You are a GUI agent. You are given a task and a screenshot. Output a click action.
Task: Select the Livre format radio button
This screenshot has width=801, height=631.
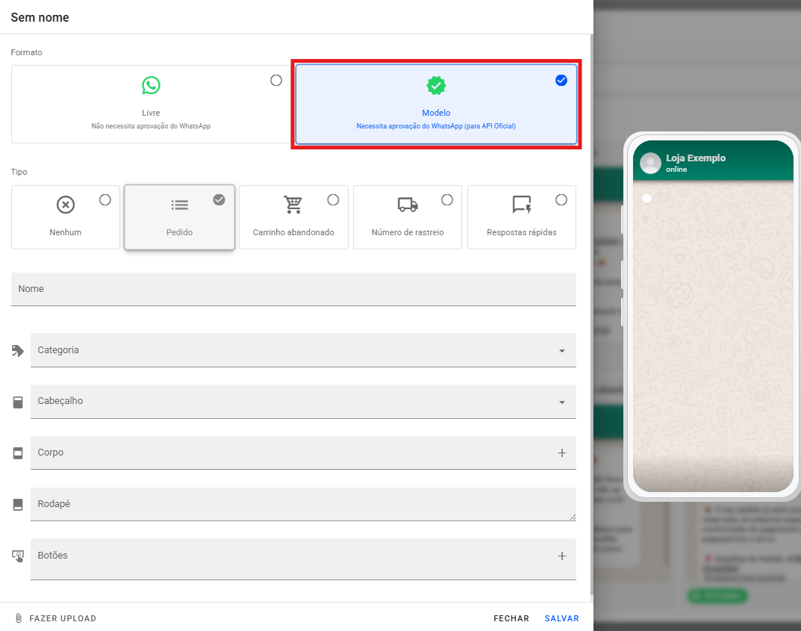(276, 81)
